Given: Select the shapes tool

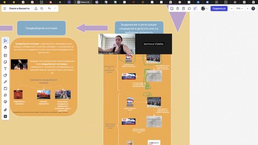Looking at the screenshot, I should pyautogui.click(x=5, y=75).
